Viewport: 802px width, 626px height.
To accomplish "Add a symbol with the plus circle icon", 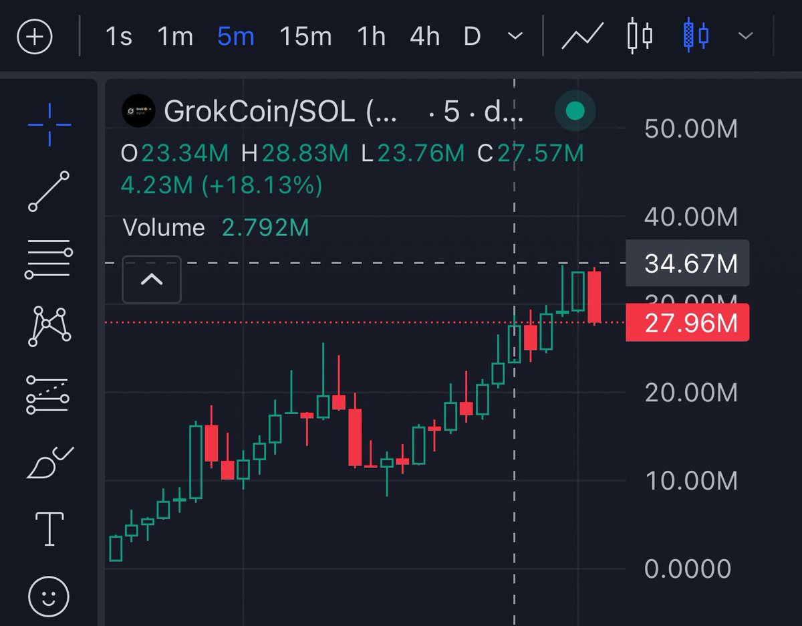I will pyautogui.click(x=35, y=37).
